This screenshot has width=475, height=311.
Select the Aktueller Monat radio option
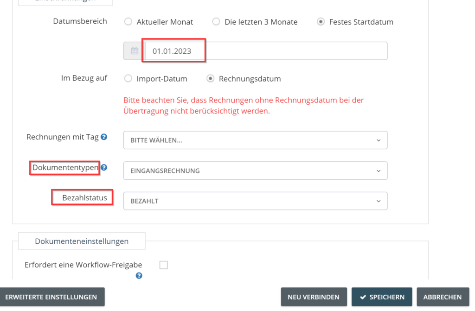pos(128,22)
